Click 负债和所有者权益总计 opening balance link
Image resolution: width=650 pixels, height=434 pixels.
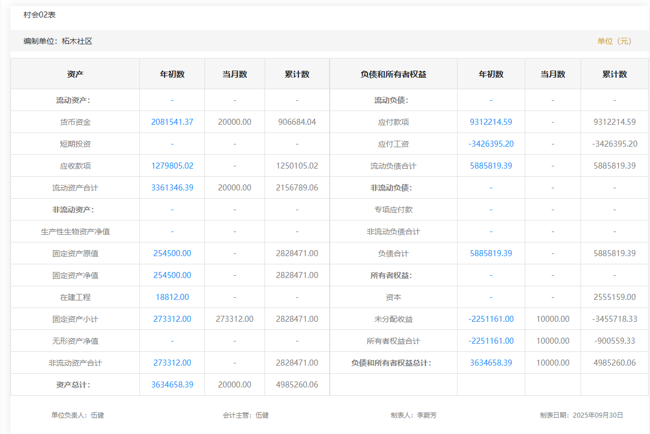tap(491, 363)
